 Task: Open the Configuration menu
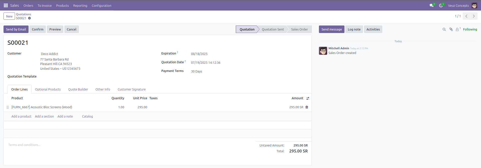click(101, 5)
